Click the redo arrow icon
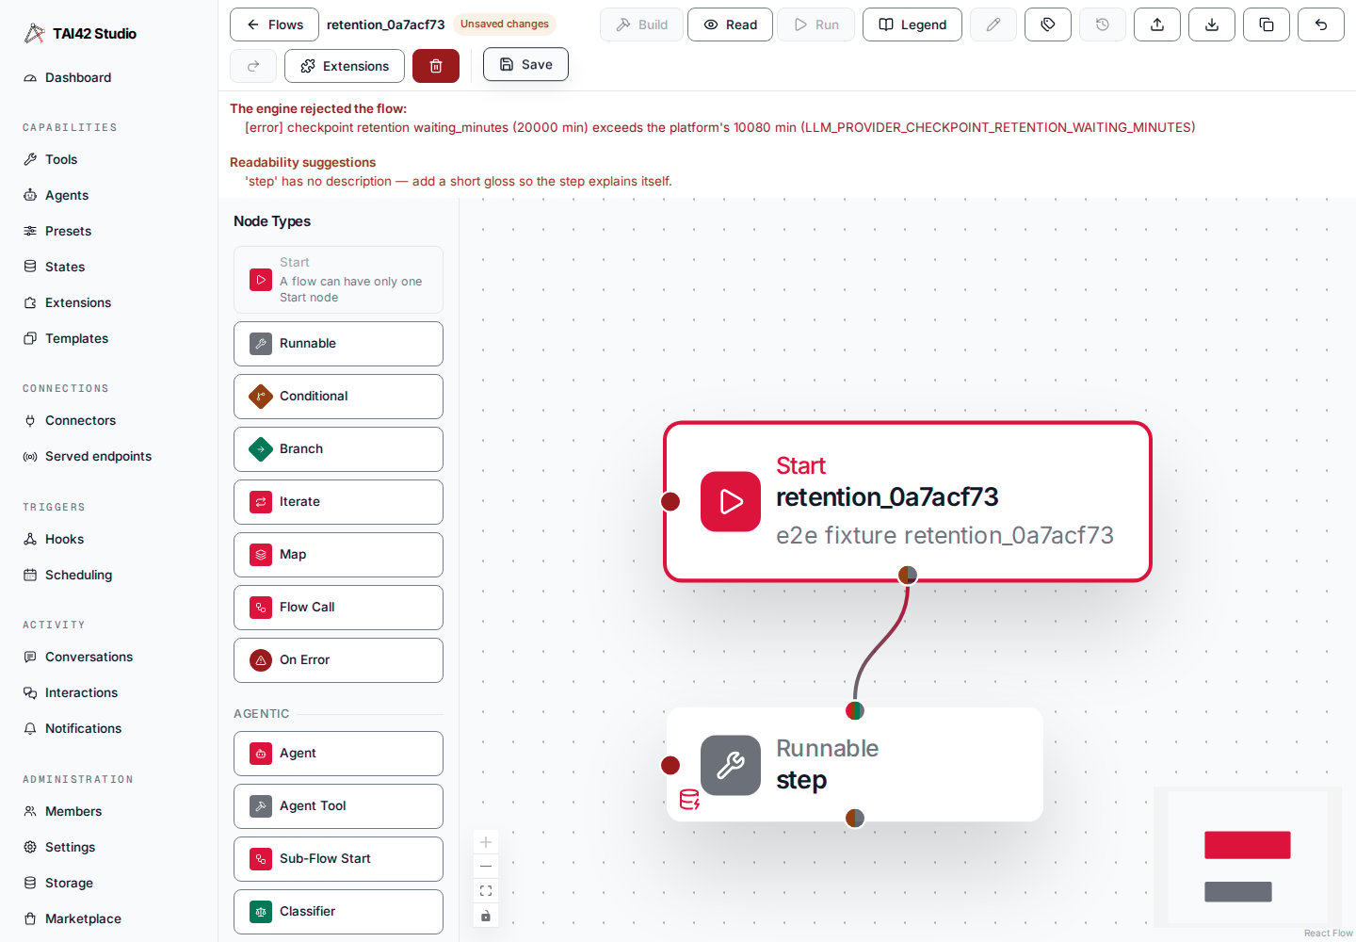The image size is (1356, 942). coord(253,66)
